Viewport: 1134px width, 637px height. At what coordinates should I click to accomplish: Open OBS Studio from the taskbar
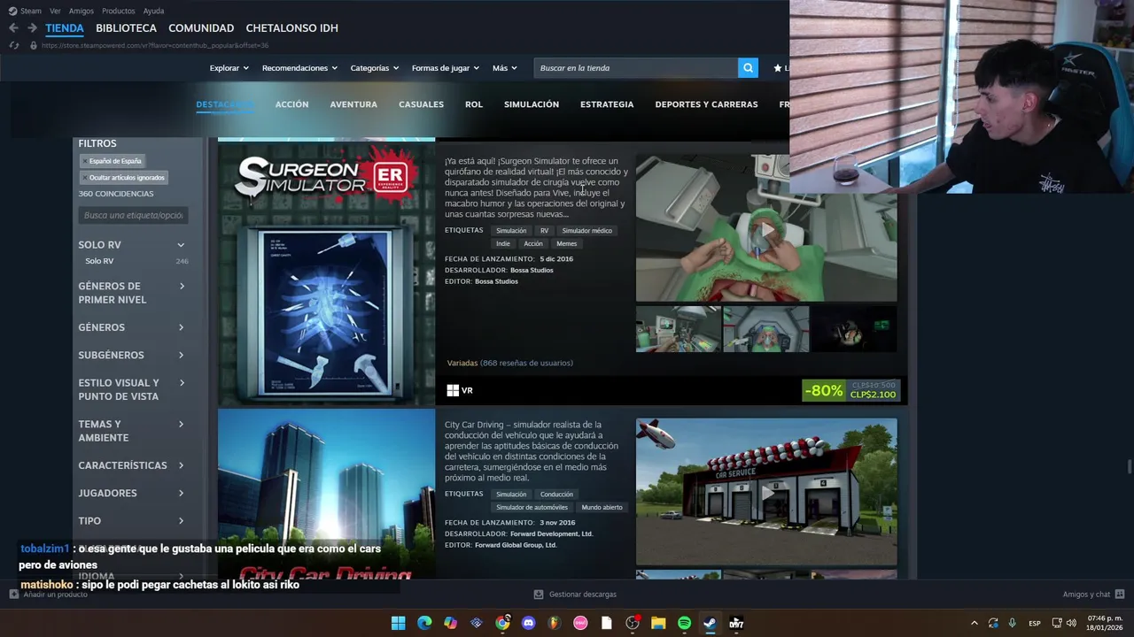[633, 623]
